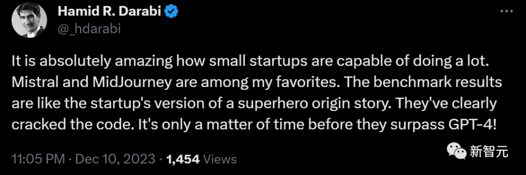Click the blue verified checkmark badge
The width and height of the screenshot is (526, 175).
point(173,12)
